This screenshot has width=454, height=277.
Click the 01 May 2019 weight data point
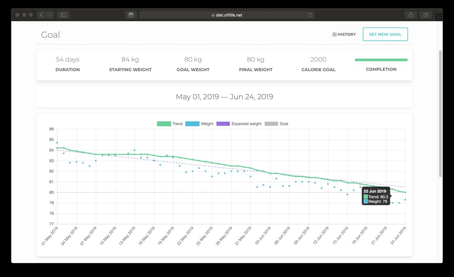point(57,143)
